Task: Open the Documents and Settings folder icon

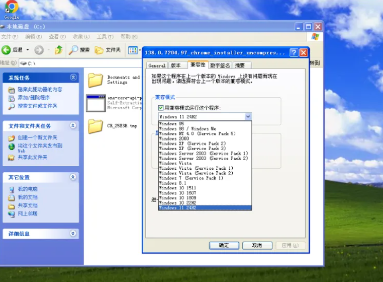Action: click(95, 80)
